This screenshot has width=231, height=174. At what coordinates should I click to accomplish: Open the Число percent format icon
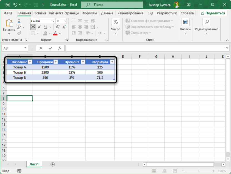pos(115,22)
